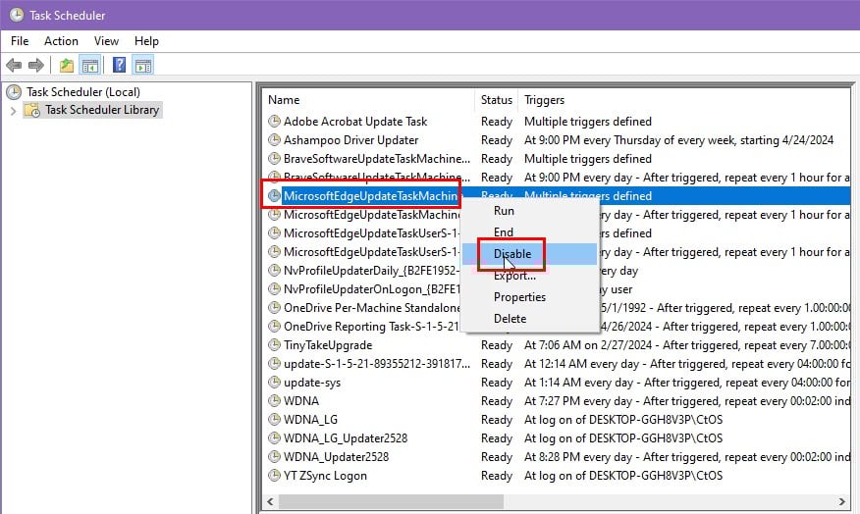Image resolution: width=860 pixels, height=514 pixels.
Task: Select the selected MicrosoftEdgeUpdateTaskMachine task
Action: point(371,195)
